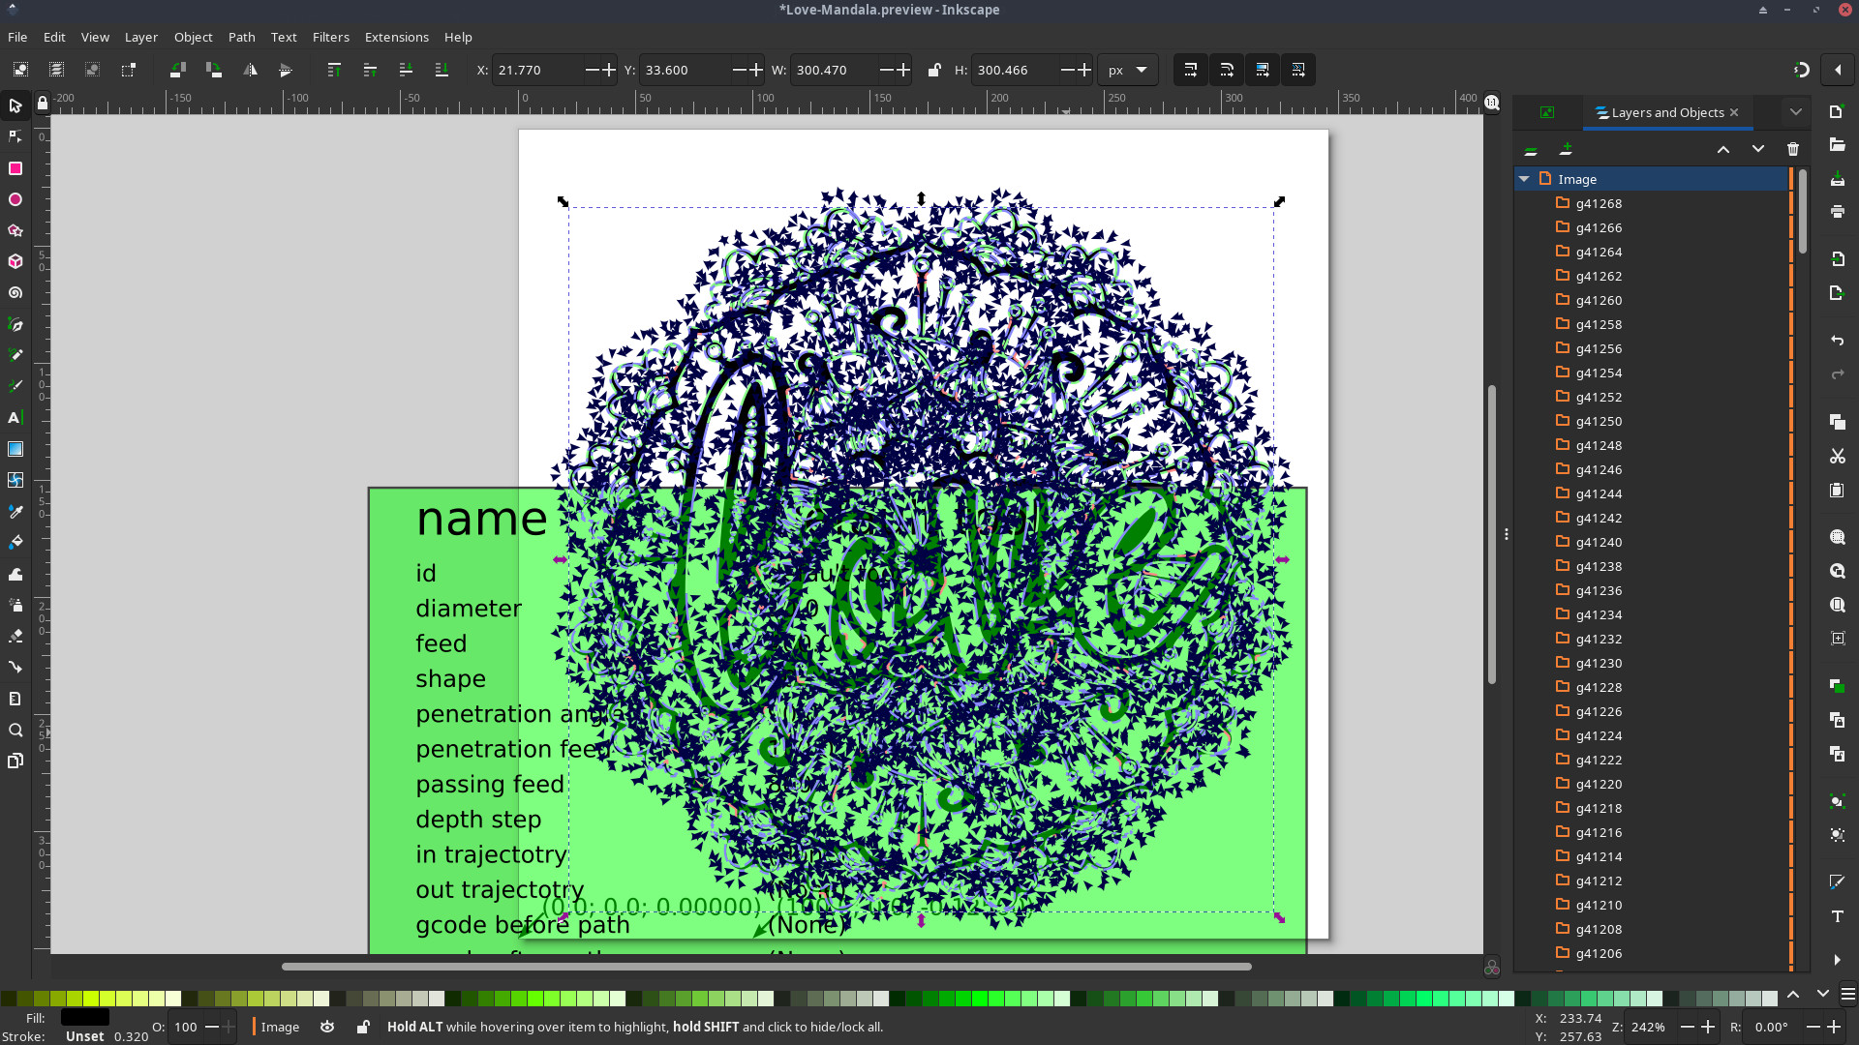The image size is (1859, 1045).
Task: Select the Rectangle tool
Action: click(x=15, y=168)
